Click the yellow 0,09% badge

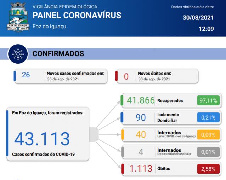pyautogui.click(x=208, y=135)
